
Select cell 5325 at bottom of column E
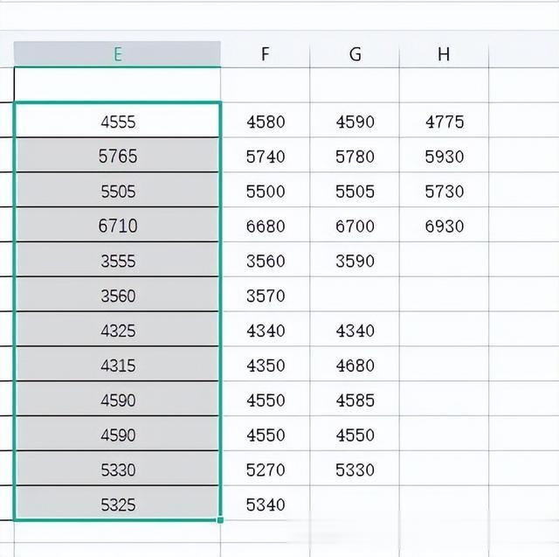pyautogui.click(x=117, y=503)
